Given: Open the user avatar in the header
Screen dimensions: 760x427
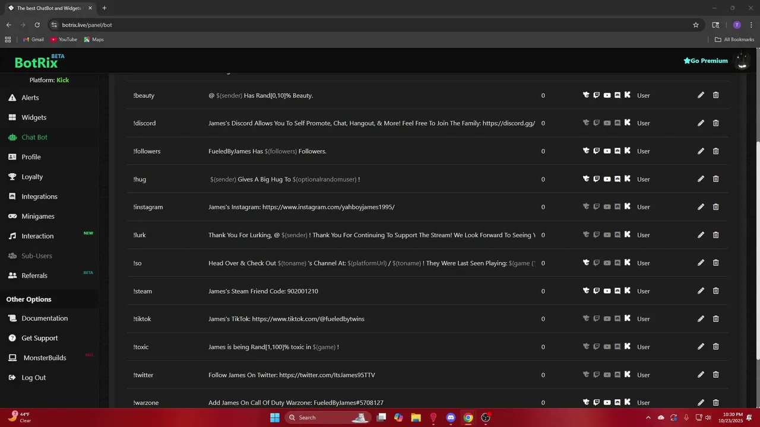Looking at the screenshot, I should [x=742, y=60].
